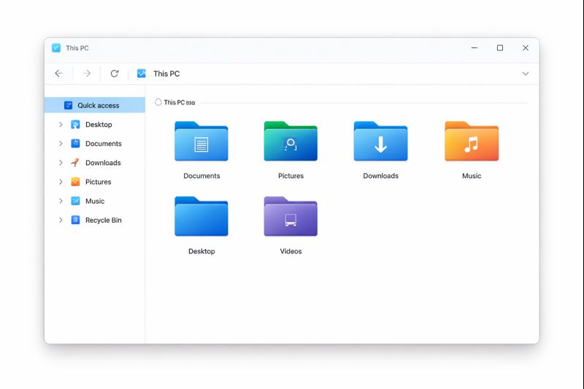
Task: Expand the Downloads tree node
Action: 61,162
